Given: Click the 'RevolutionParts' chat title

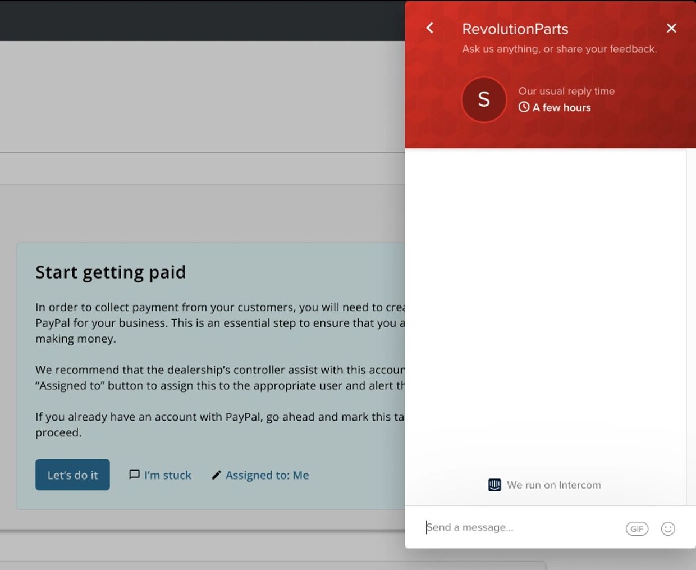Looking at the screenshot, I should coord(515,29).
